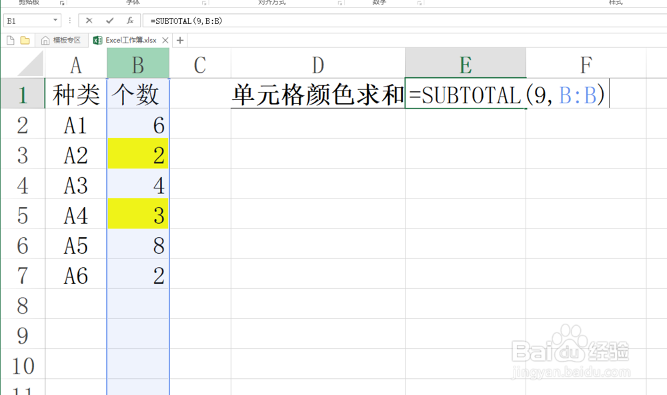The image size is (667, 395).
Task: Confirm the formula with the checkmark icon
Action: [110, 21]
